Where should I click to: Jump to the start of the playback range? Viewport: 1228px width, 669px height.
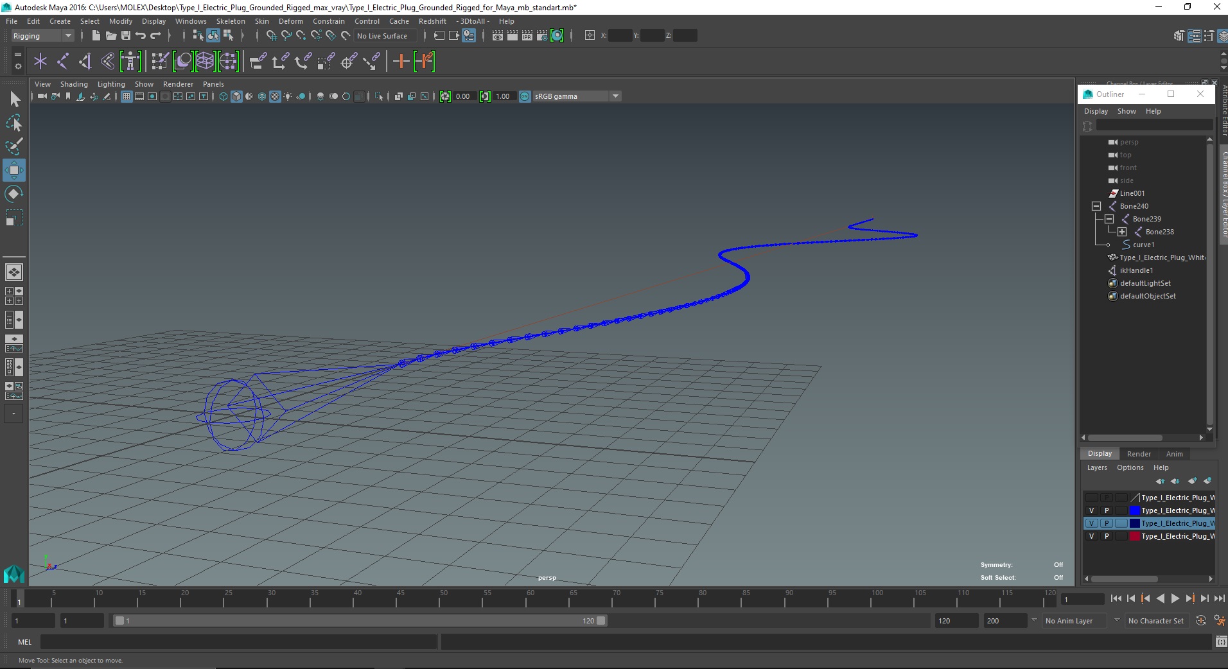coord(1116,598)
